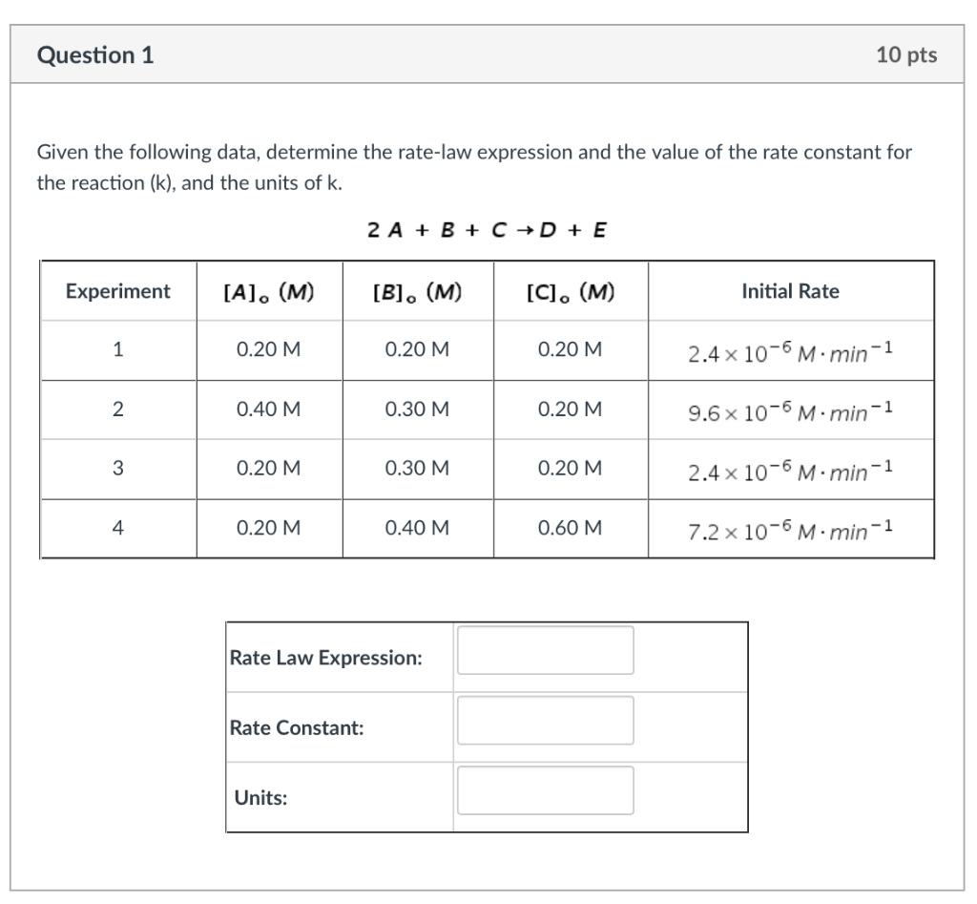Click the 7.2 x 10^-6 rate value
This screenshot has width=977, height=904.
pyautogui.click(x=790, y=528)
